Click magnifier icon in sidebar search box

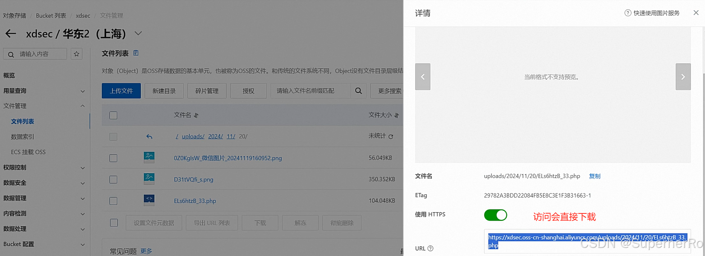11,55
